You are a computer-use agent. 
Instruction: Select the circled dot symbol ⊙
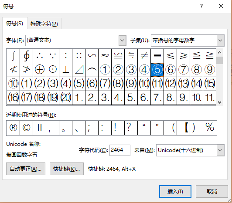[x=52, y=70]
